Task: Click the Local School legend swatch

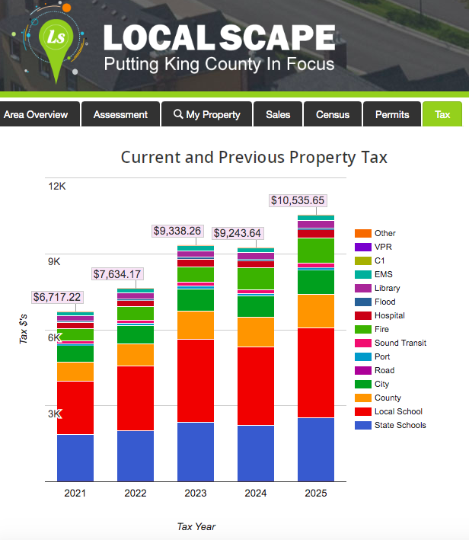Action: pyautogui.click(x=362, y=411)
